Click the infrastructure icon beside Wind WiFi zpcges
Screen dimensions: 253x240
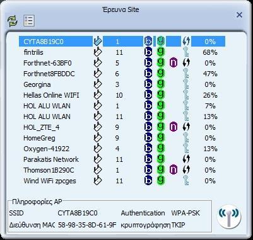(x=97, y=181)
